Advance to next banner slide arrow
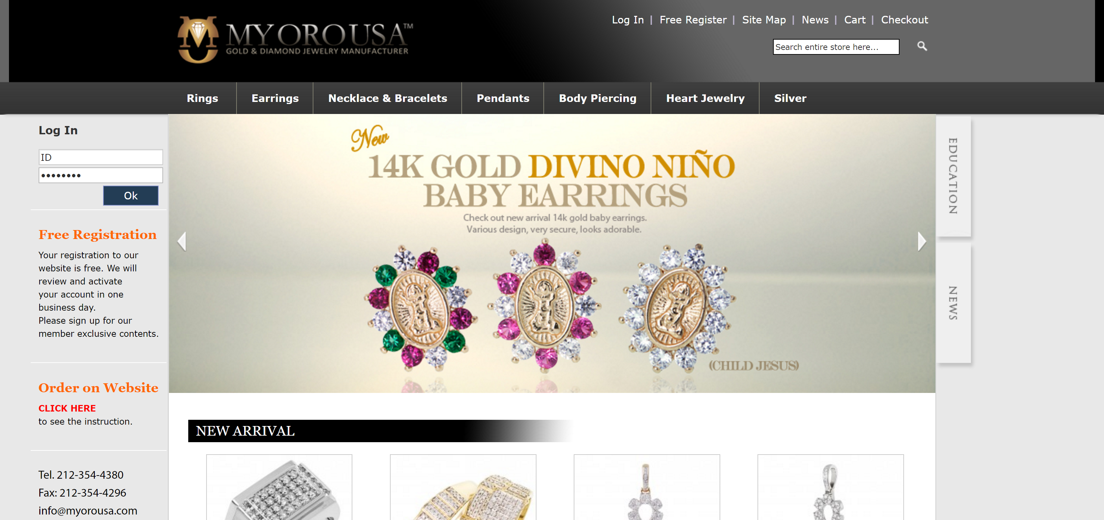 pos(922,241)
